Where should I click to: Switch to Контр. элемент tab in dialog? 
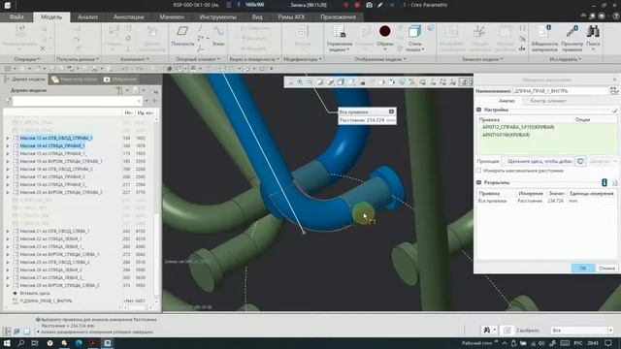click(547, 101)
